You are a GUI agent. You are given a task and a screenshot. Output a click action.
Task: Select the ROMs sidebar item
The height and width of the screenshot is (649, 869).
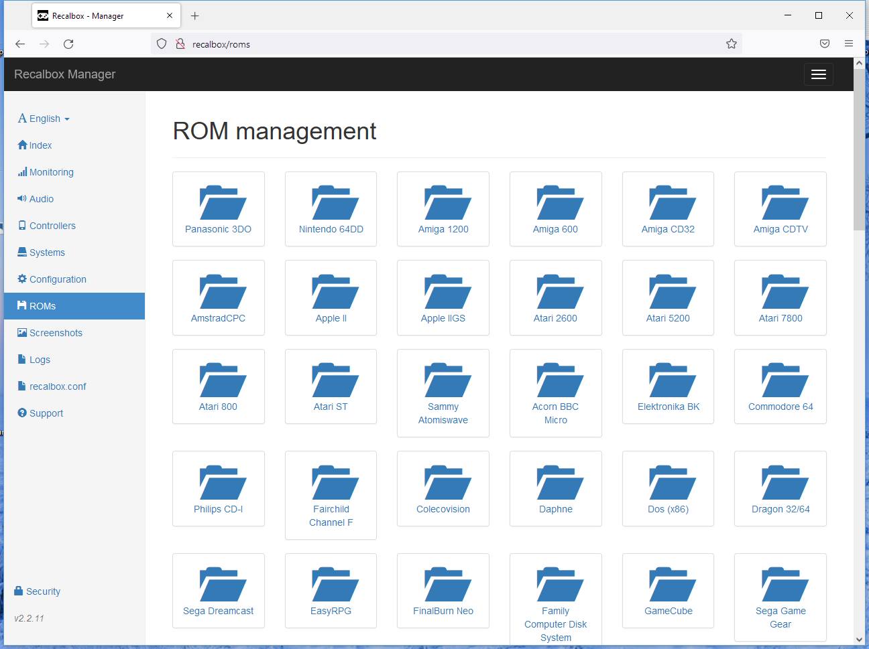tap(74, 306)
